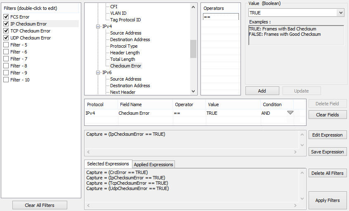Select IPv6 Source Address field
The width and height of the screenshot is (349, 211).
click(x=125, y=79)
